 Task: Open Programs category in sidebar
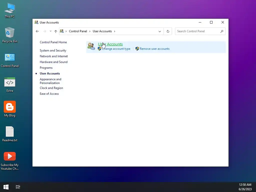point(46,67)
